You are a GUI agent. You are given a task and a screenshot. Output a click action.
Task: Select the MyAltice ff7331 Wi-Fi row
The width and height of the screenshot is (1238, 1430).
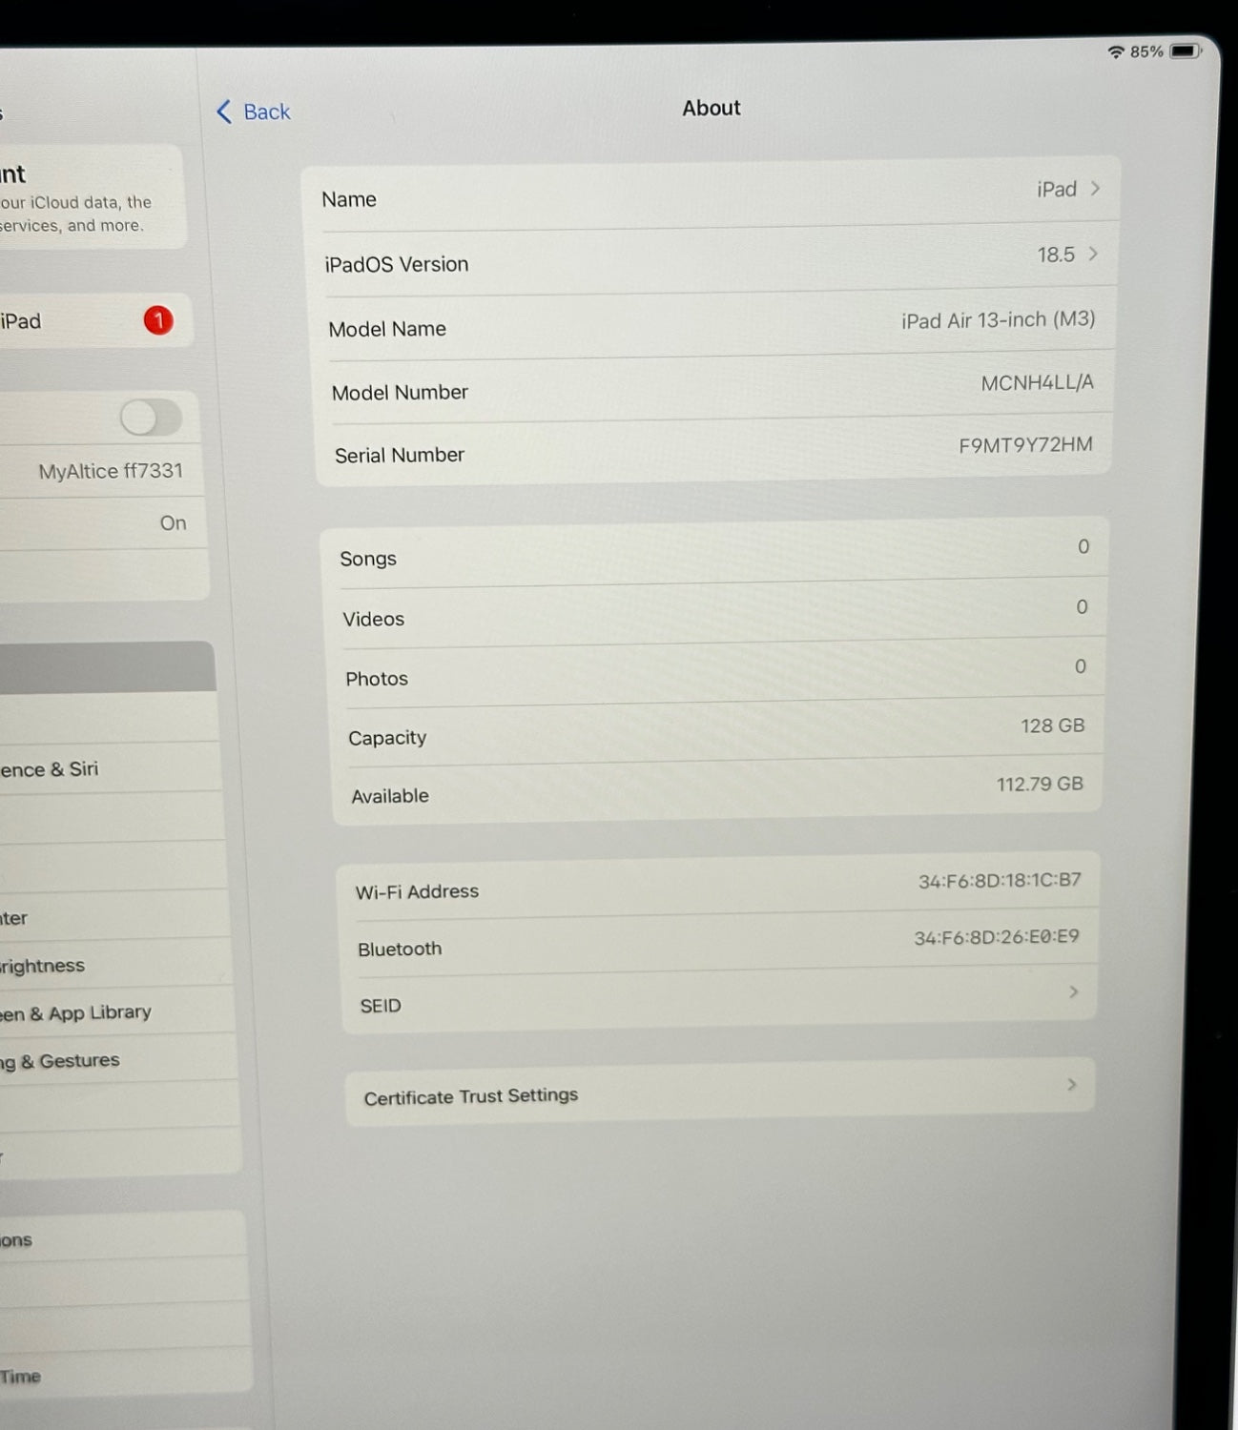coord(100,471)
